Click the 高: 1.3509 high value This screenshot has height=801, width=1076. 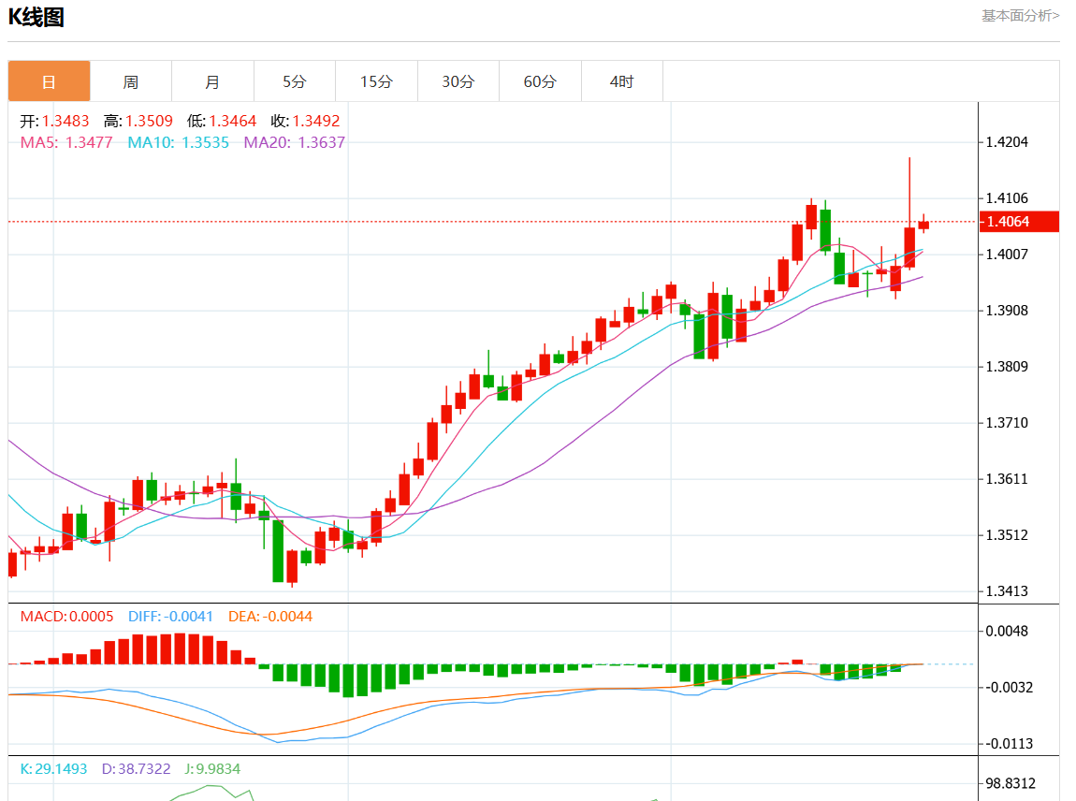tap(138, 121)
